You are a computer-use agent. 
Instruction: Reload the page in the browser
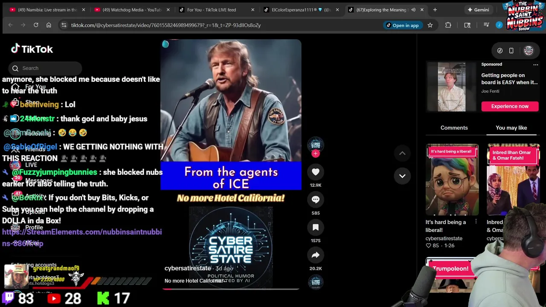tap(36, 25)
